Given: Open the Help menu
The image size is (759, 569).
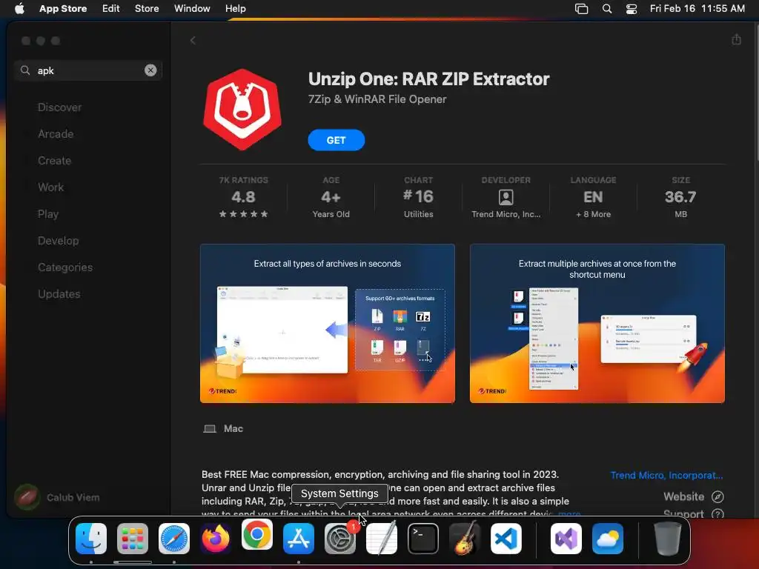Looking at the screenshot, I should (235, 8).
